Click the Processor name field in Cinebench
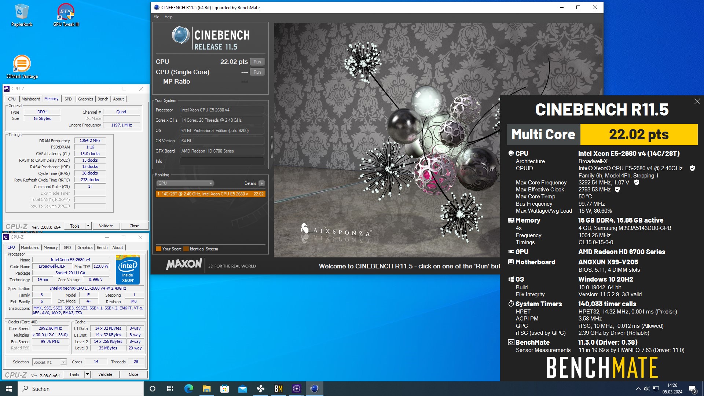The height and width of the screenshot is (396, 704). (222, 110)
